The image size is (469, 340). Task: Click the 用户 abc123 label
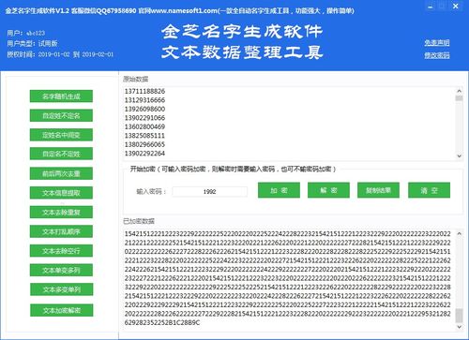(x=26, y=33)
